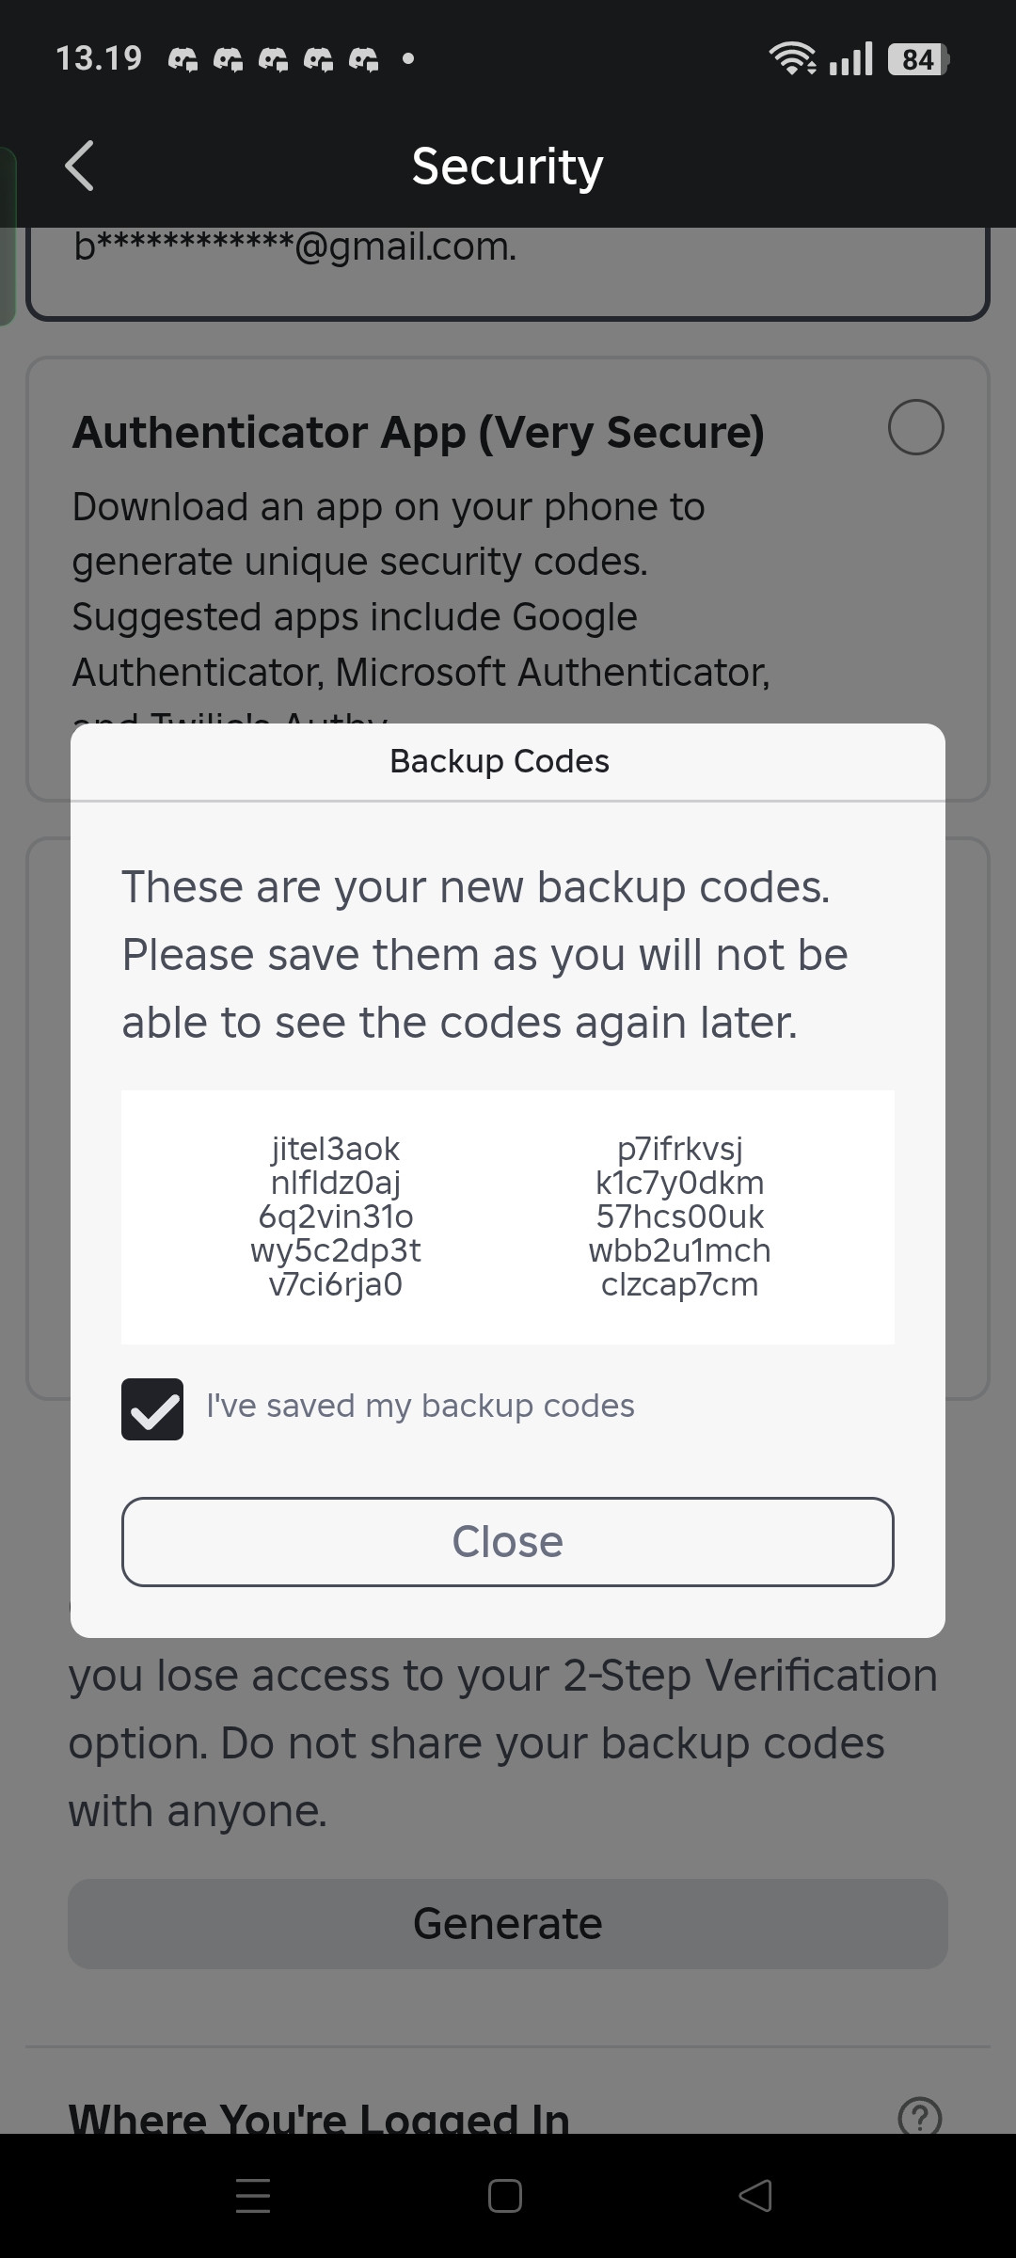Tap the cellular signal strength icon
The height and width of the screenshot is (2258, 1016).
[x=851, y=59]
